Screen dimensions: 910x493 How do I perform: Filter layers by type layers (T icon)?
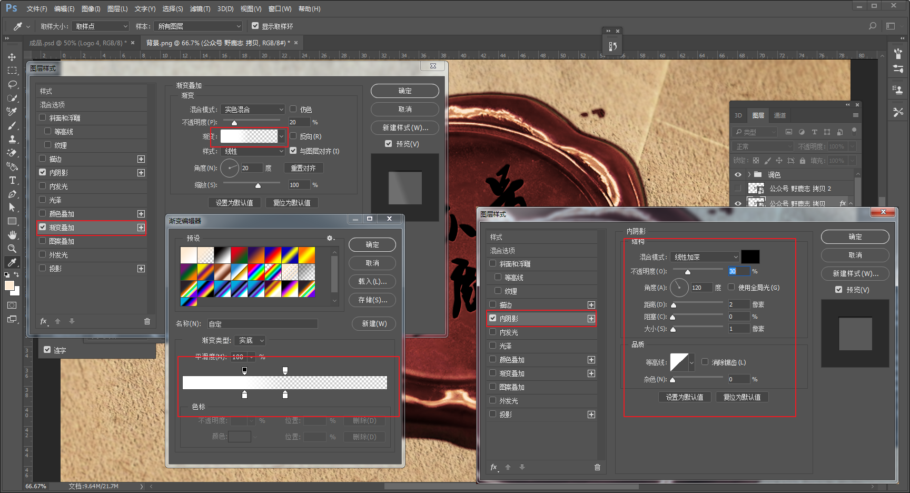pos(814,132)
